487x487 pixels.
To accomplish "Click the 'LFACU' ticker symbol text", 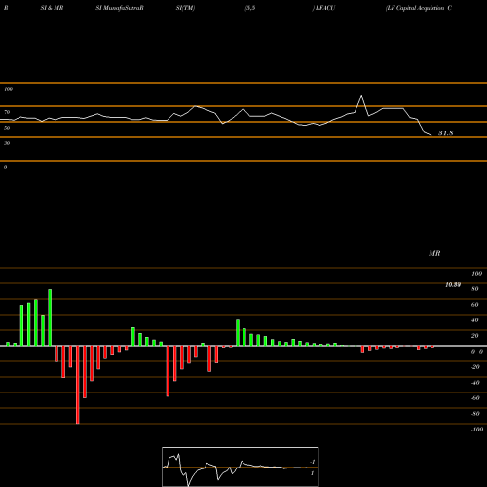I will coord(325,8).
